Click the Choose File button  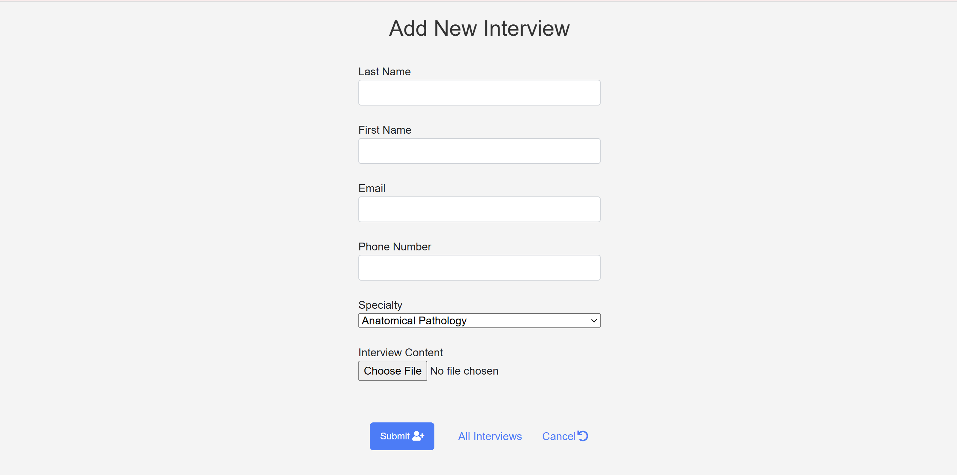[x=393, y=370]
